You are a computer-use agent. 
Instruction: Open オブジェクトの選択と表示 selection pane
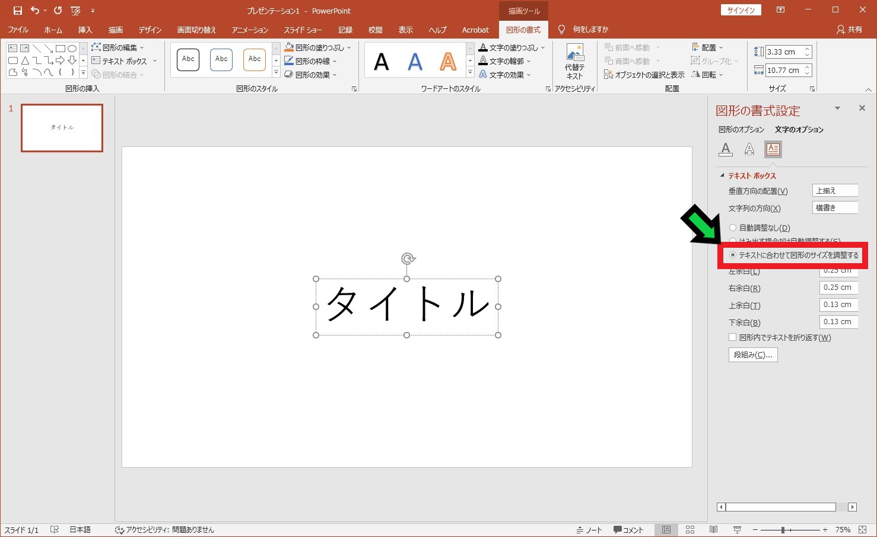tap(644, 75)
